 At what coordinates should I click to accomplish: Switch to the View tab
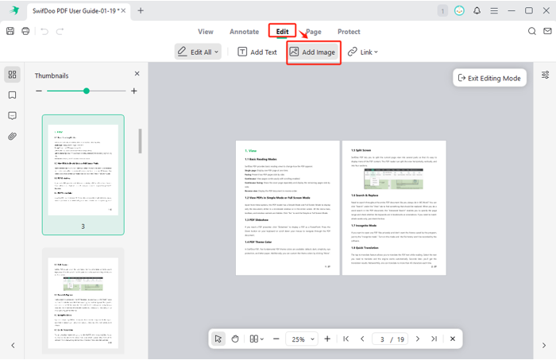pos(205,32)
